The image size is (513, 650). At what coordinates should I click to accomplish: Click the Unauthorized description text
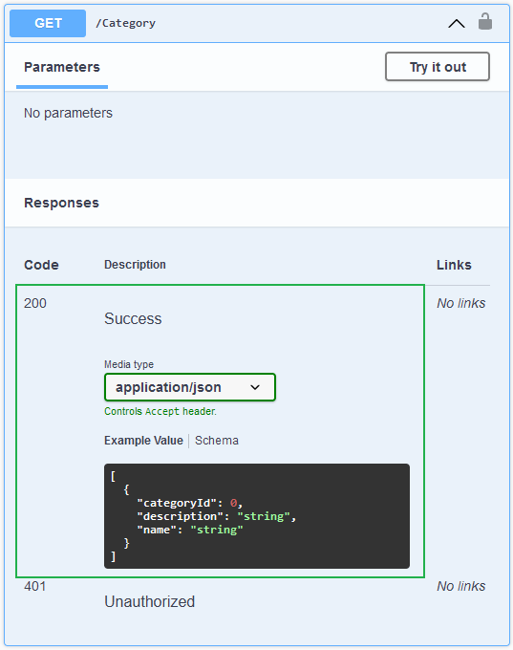[x=150, y=601]
